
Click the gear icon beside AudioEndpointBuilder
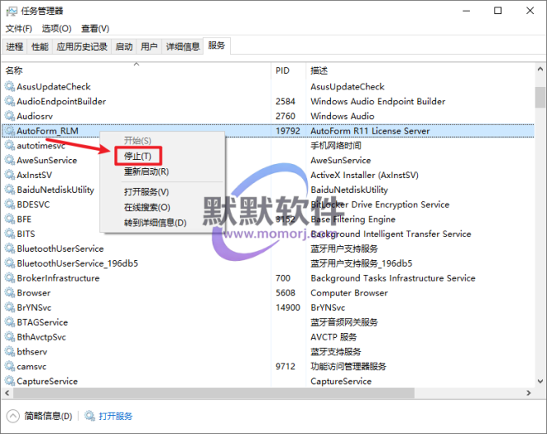[10, 102]
